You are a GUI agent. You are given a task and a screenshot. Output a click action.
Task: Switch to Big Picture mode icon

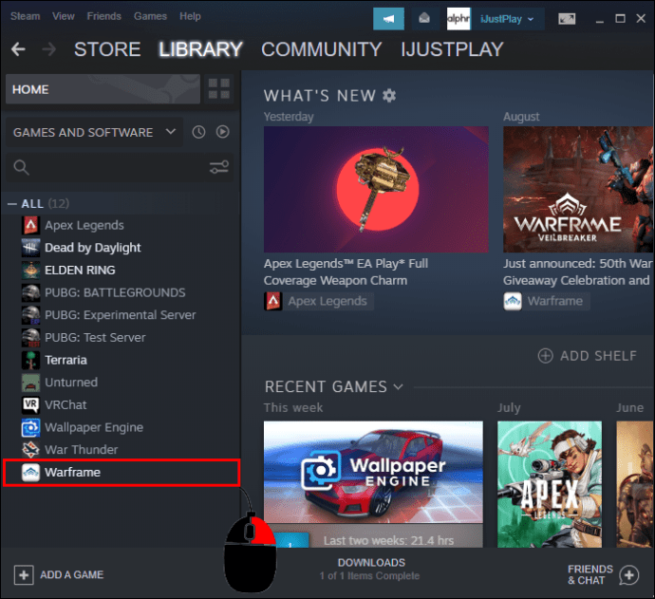[567, 19]
